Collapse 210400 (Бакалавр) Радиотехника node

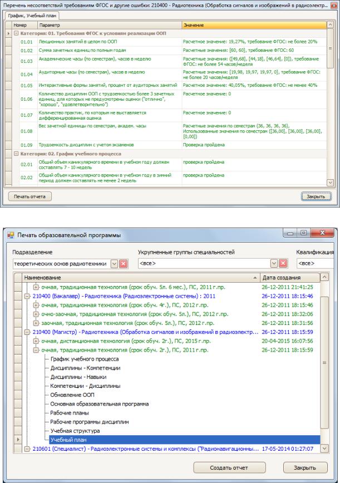(x=27, y=297)
